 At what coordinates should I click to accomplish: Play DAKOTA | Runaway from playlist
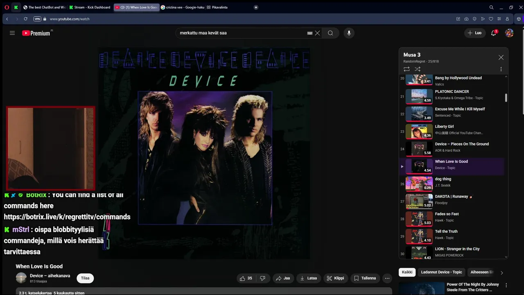[x=452, y=202]
